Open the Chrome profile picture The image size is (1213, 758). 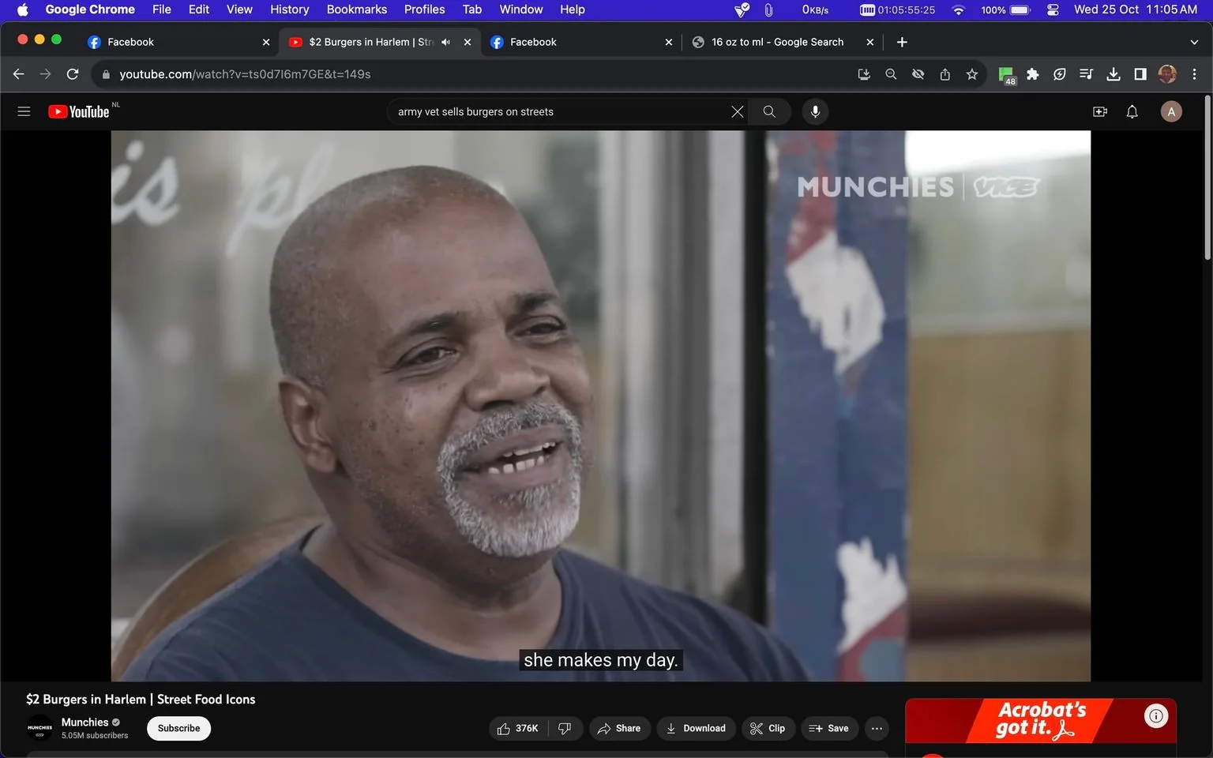click(x=1167, y=74)
